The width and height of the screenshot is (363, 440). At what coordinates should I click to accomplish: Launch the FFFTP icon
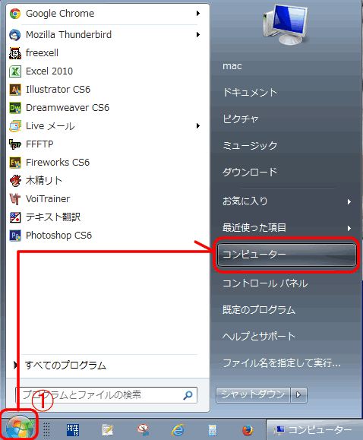point(15,144)
